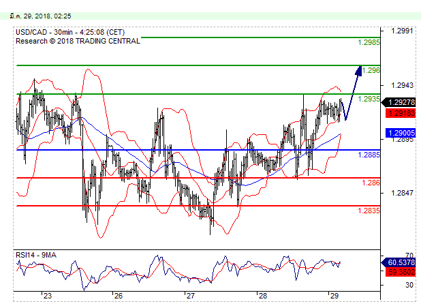This screenshot has height=308, width=421.
Task: Click the date axis label 29
Action: click(334, 296)
